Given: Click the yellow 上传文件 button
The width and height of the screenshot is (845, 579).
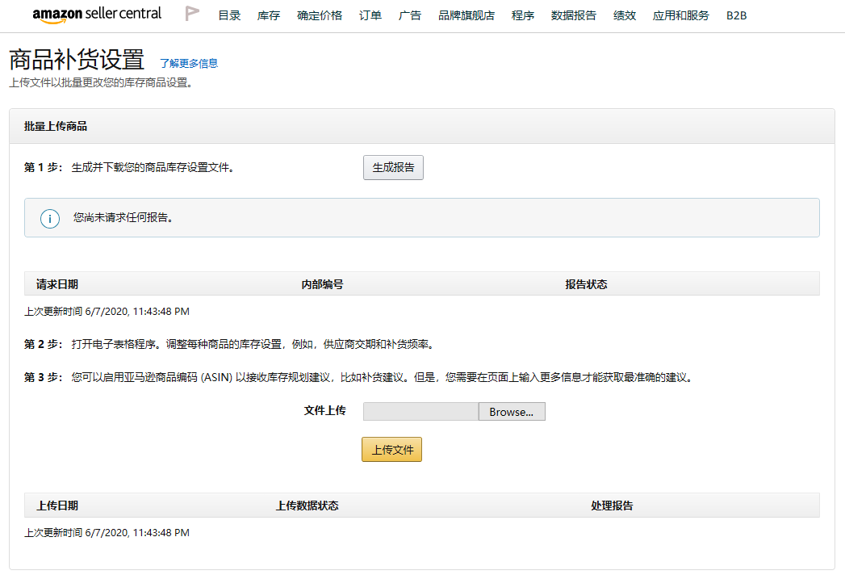Looking at the screenshot, I should 391,449.
